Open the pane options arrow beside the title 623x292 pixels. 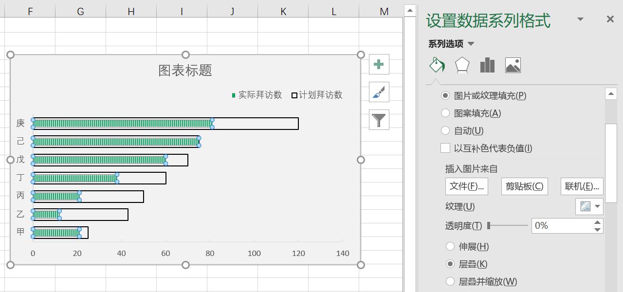click(x=580, y=19)
